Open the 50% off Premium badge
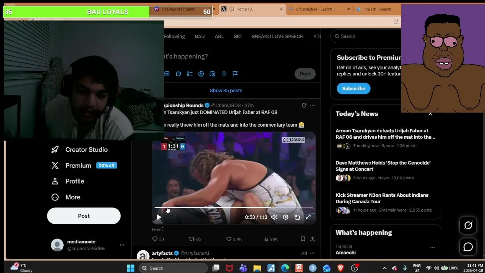485x273 pixels. point(106,165)
